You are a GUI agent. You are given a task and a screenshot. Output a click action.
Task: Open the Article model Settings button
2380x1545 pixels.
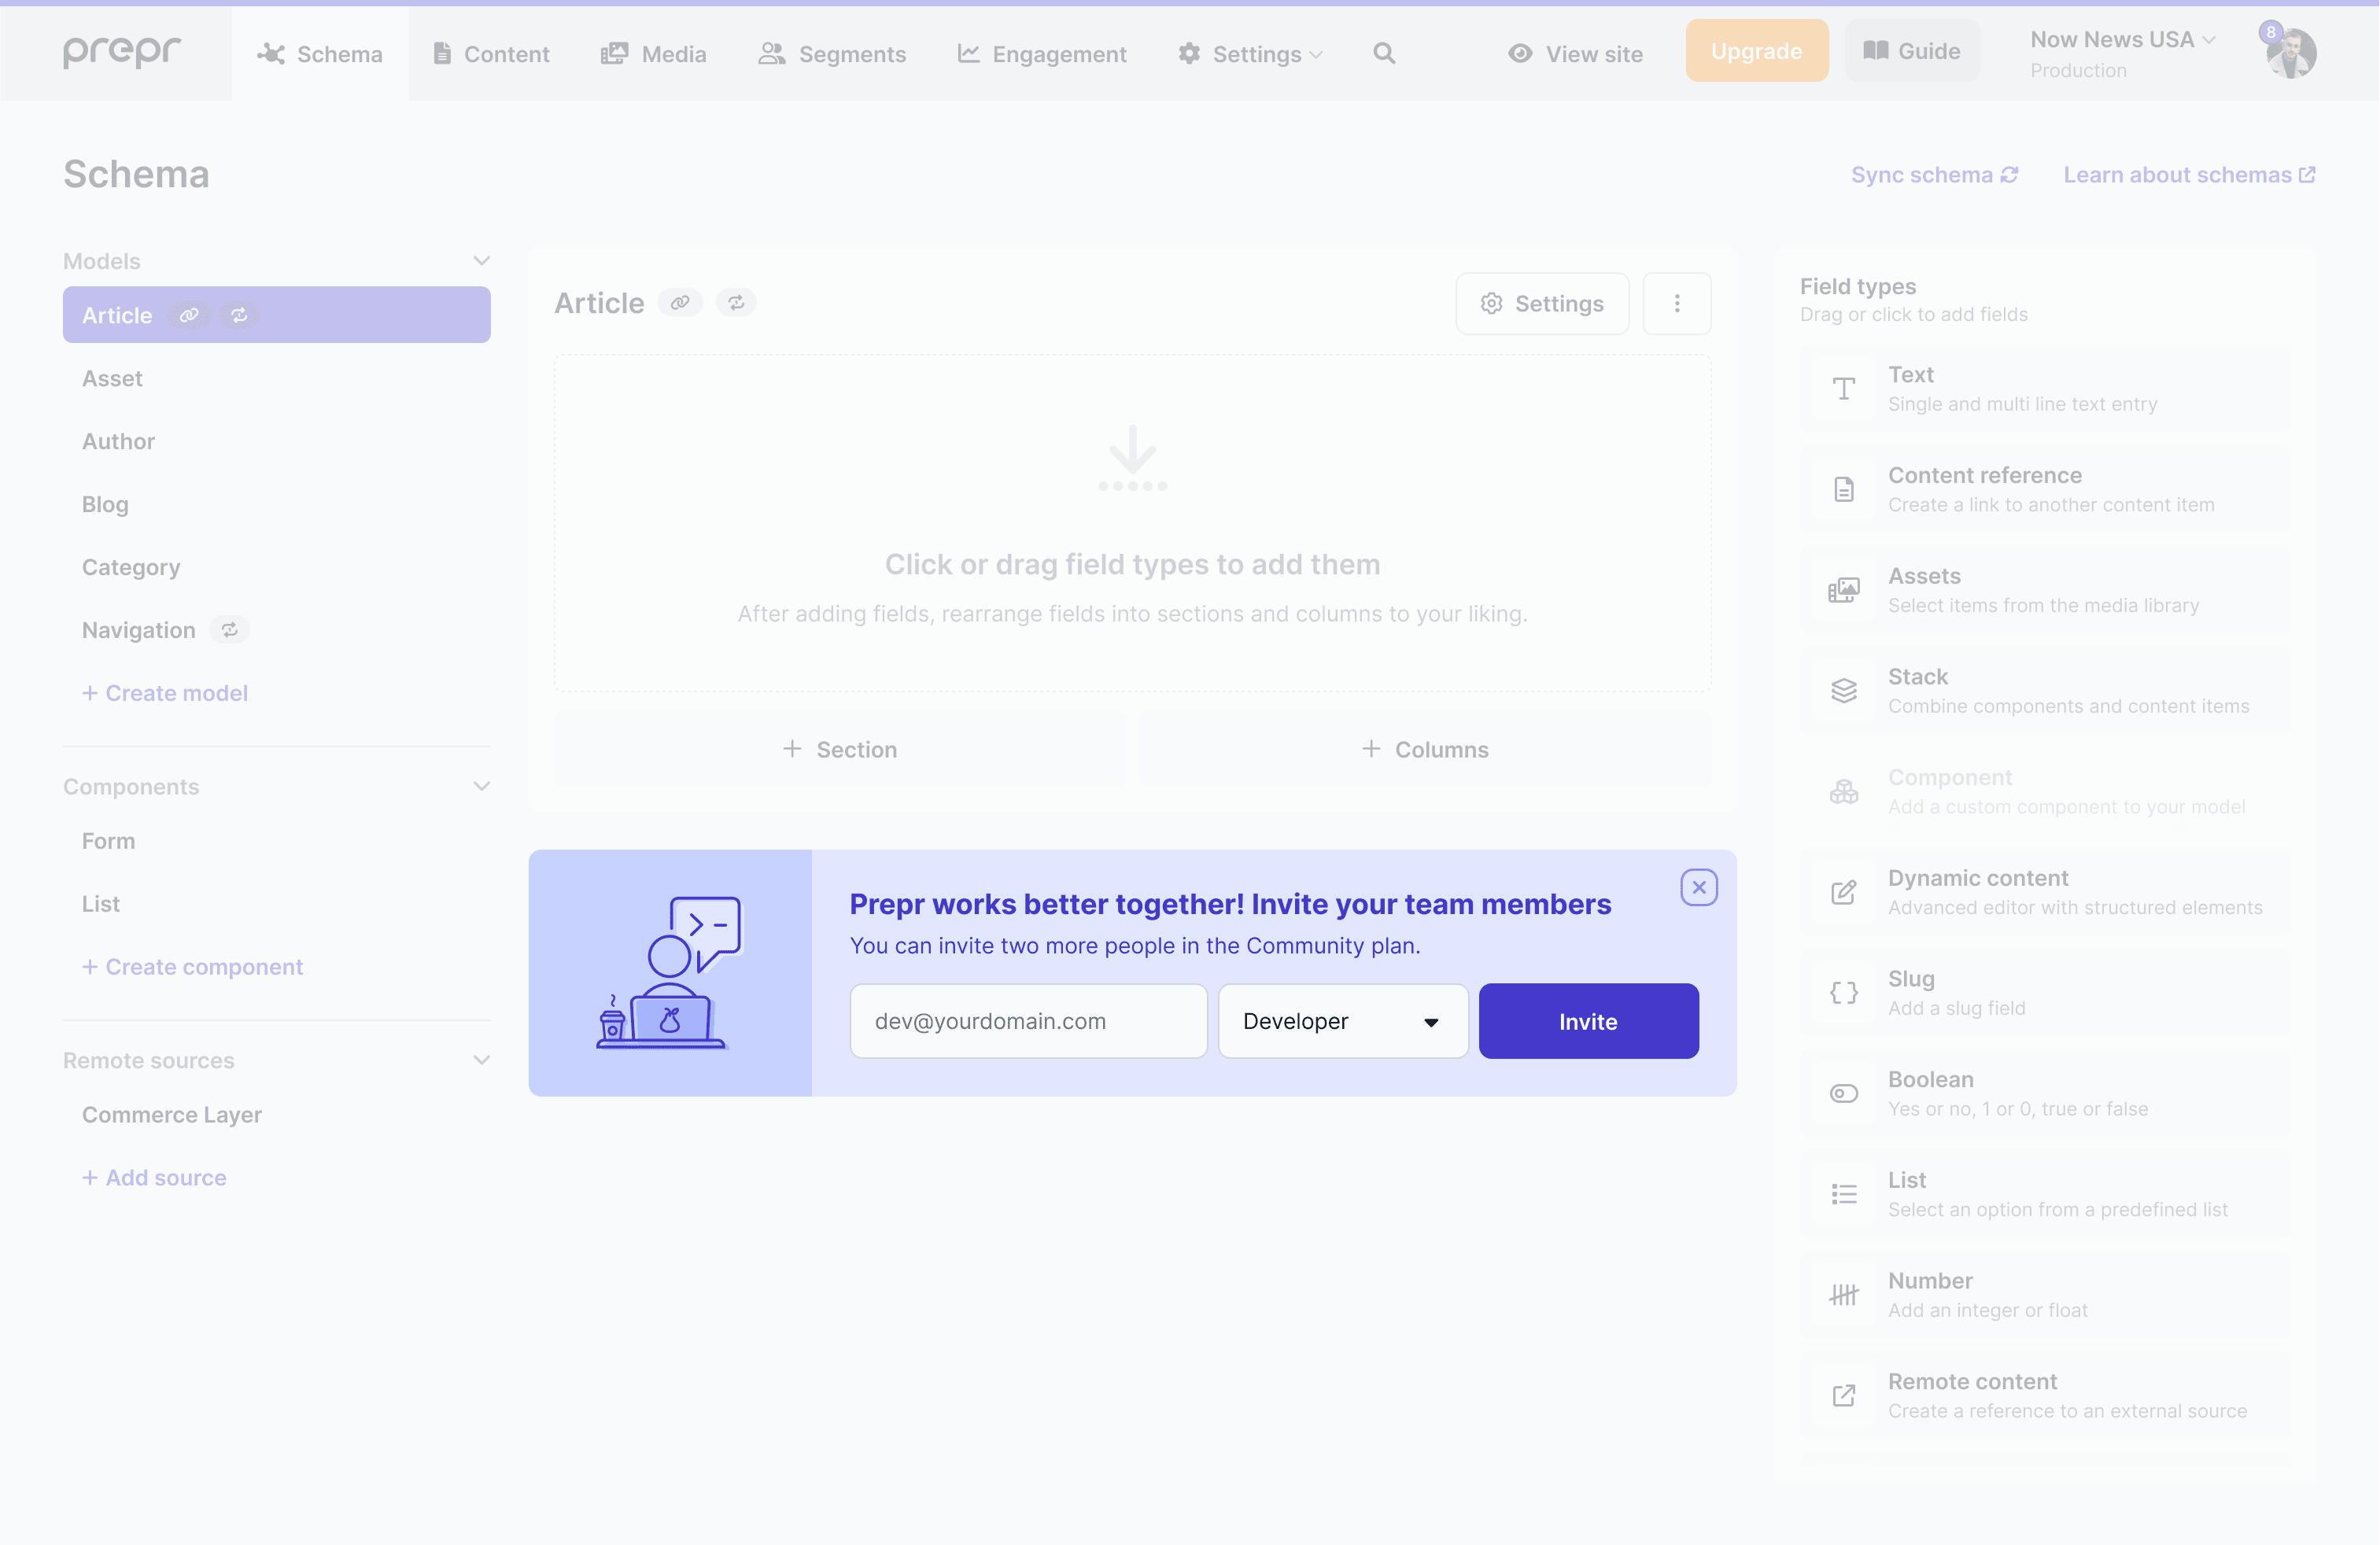click(1542, 304)
